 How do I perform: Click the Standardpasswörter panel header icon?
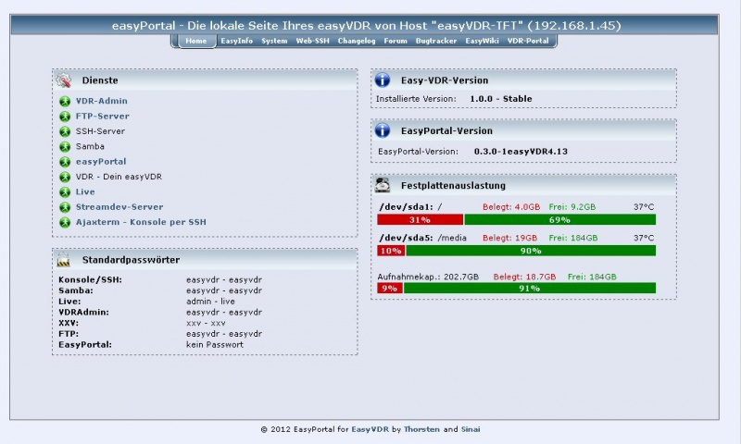[x=64, y=261]
